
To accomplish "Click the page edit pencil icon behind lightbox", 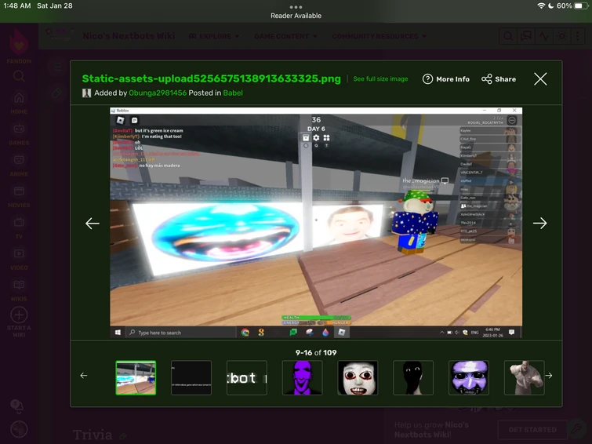I will (x=56, y=93).
